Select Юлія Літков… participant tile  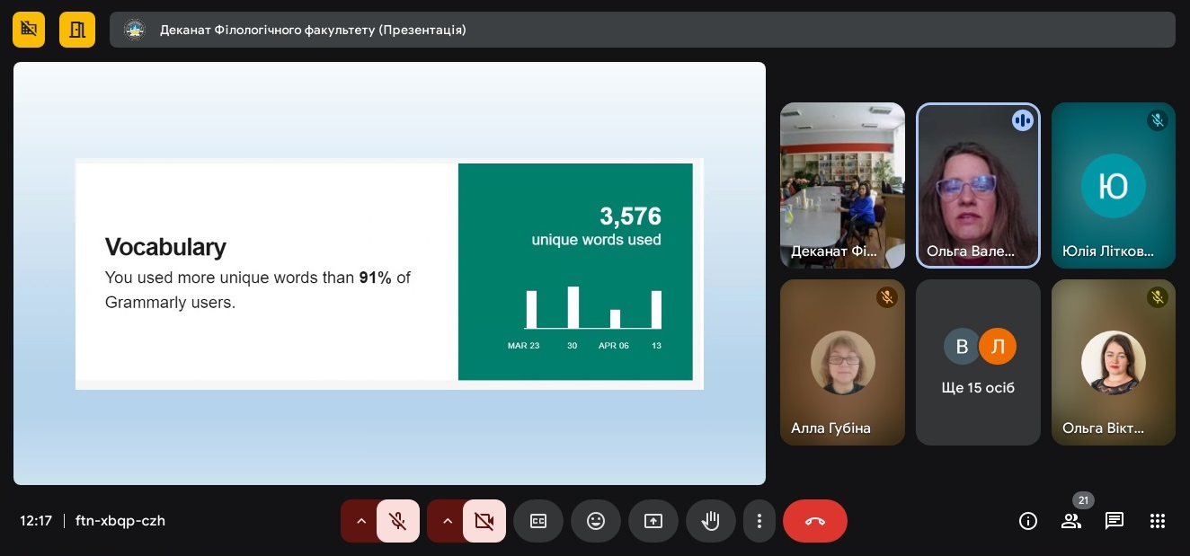[x=1114, y=185]
